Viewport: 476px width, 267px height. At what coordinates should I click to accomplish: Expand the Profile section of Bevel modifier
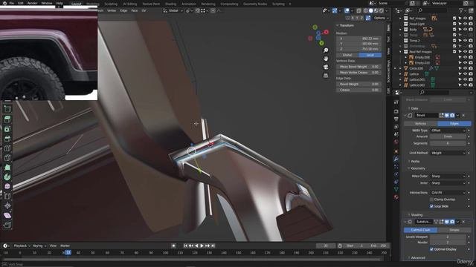coord(415,162)
